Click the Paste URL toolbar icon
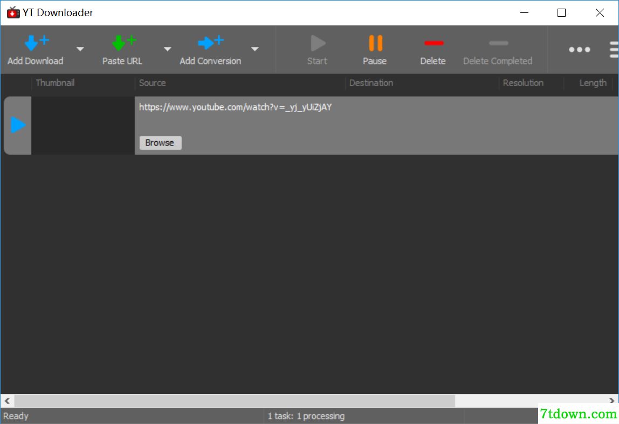Screen dimensions: 619x424 (123, 43)
